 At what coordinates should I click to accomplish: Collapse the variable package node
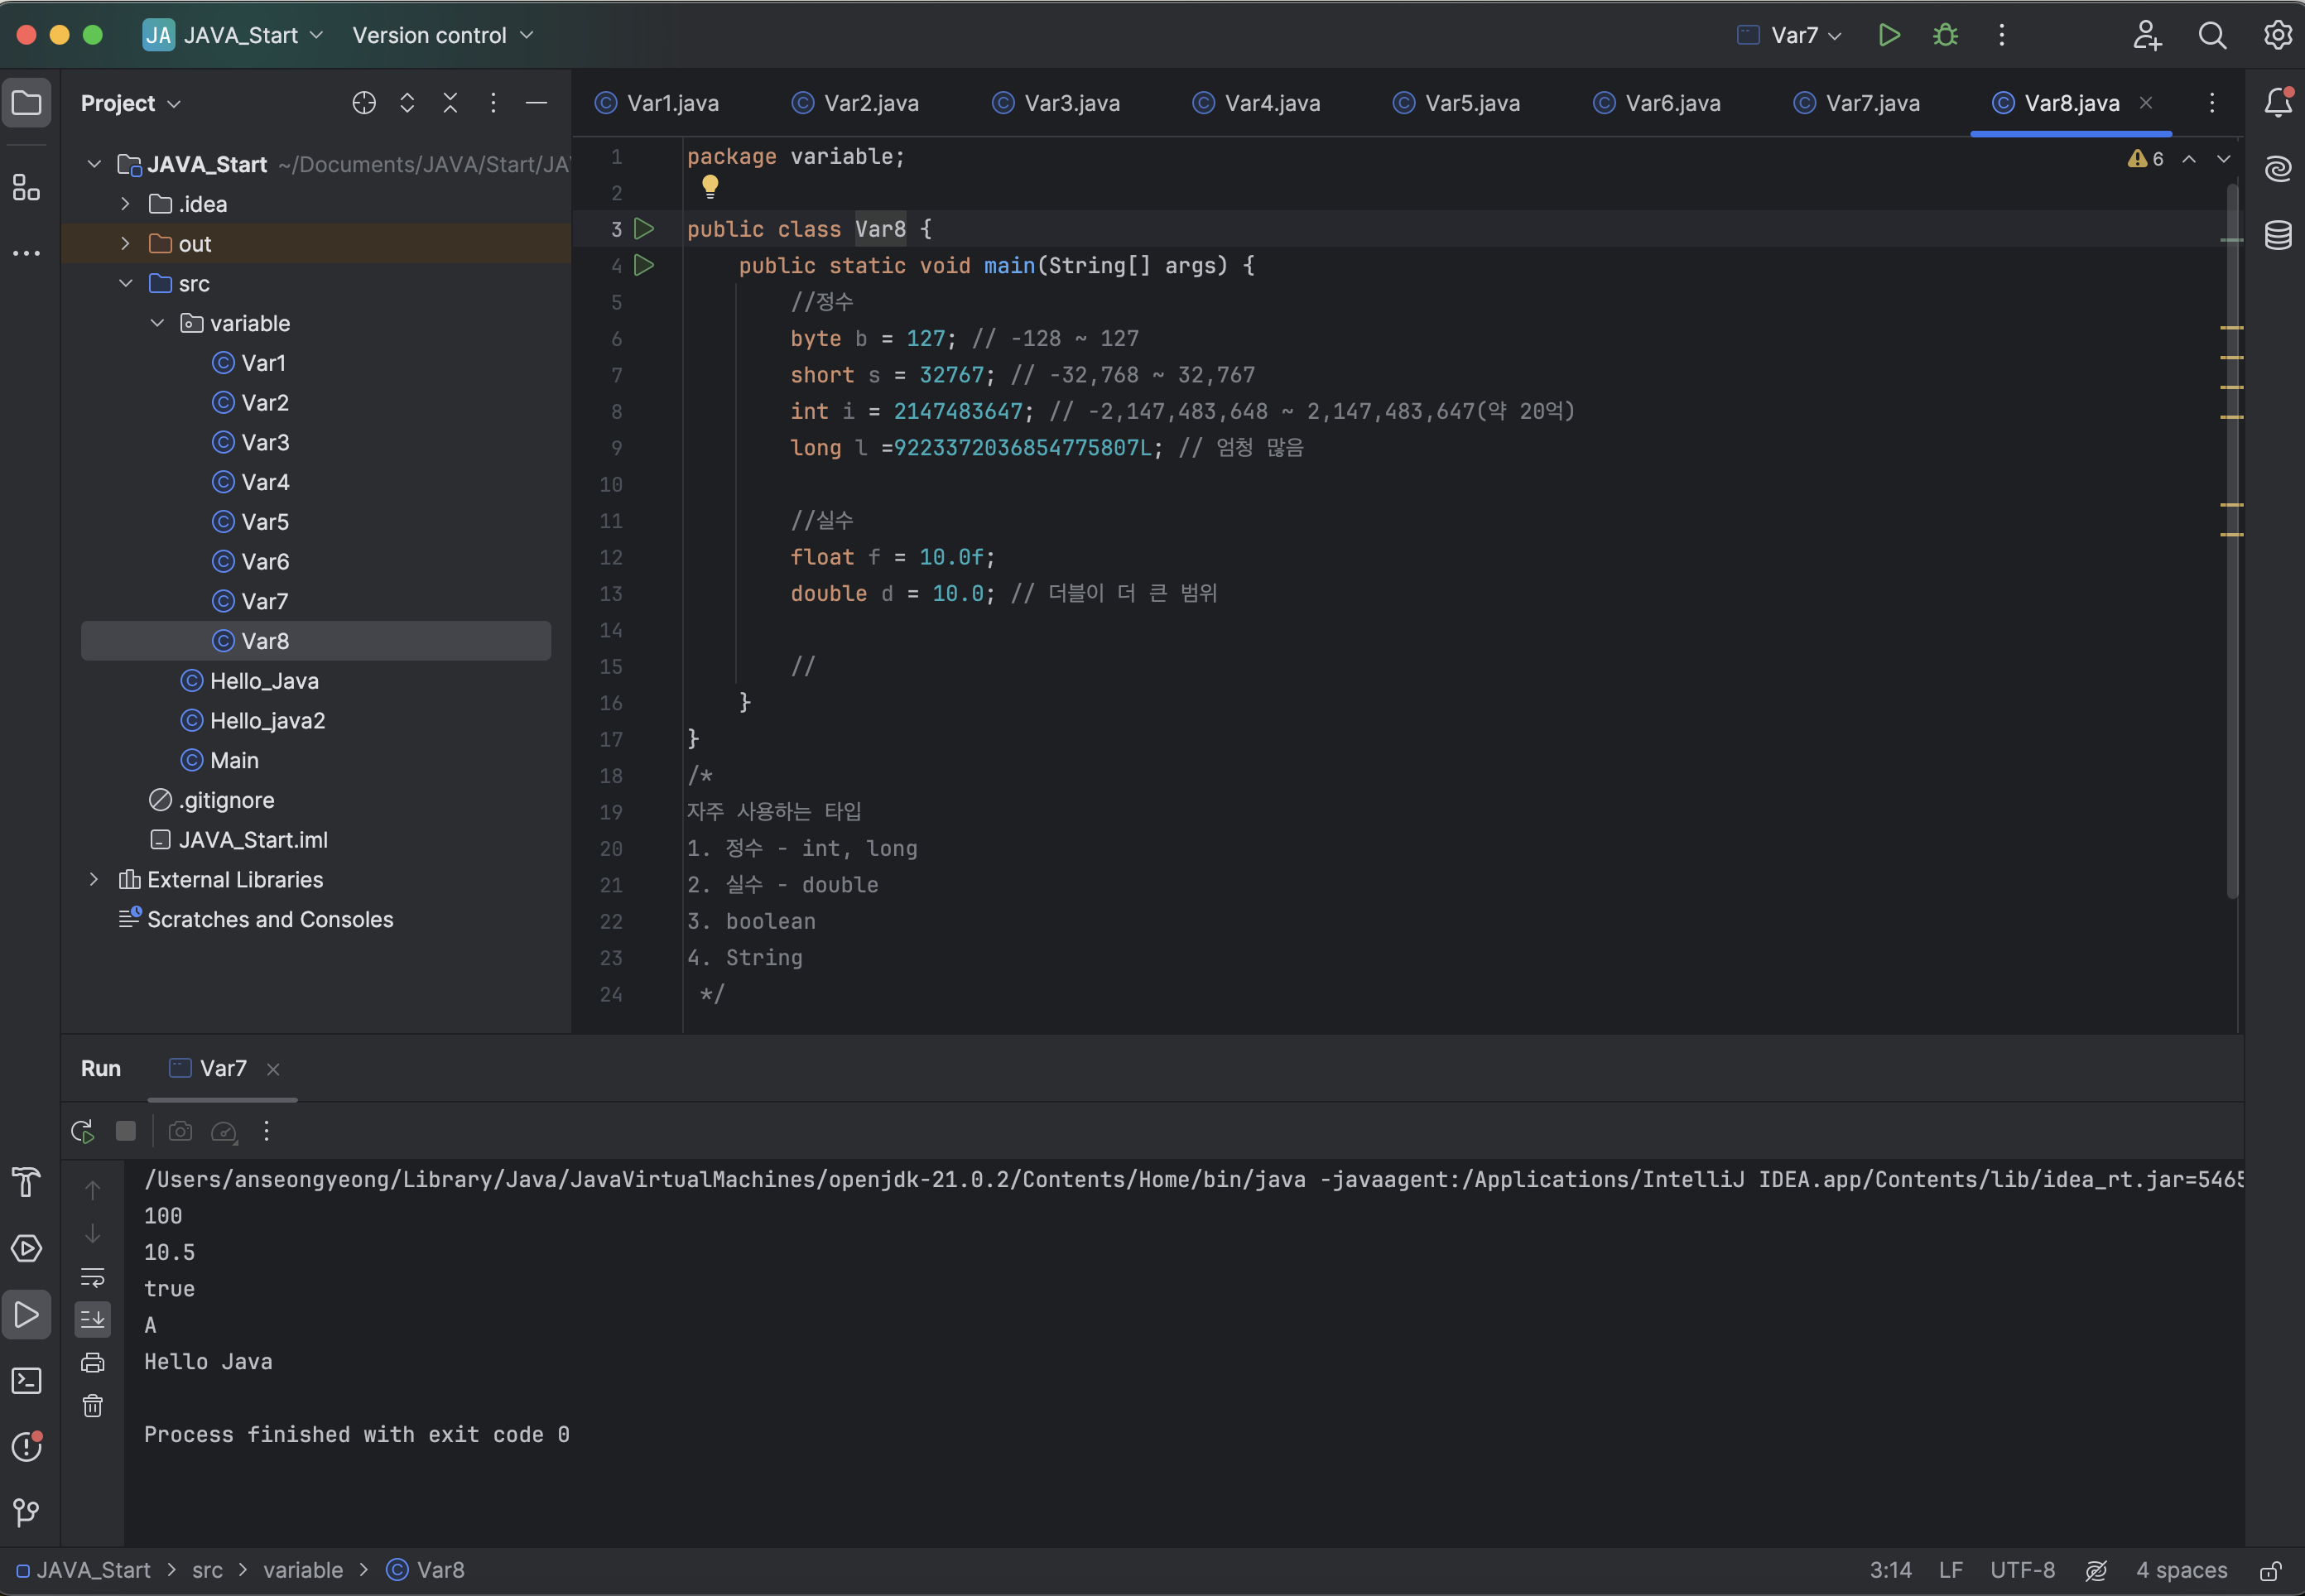(x=157, y=323)
